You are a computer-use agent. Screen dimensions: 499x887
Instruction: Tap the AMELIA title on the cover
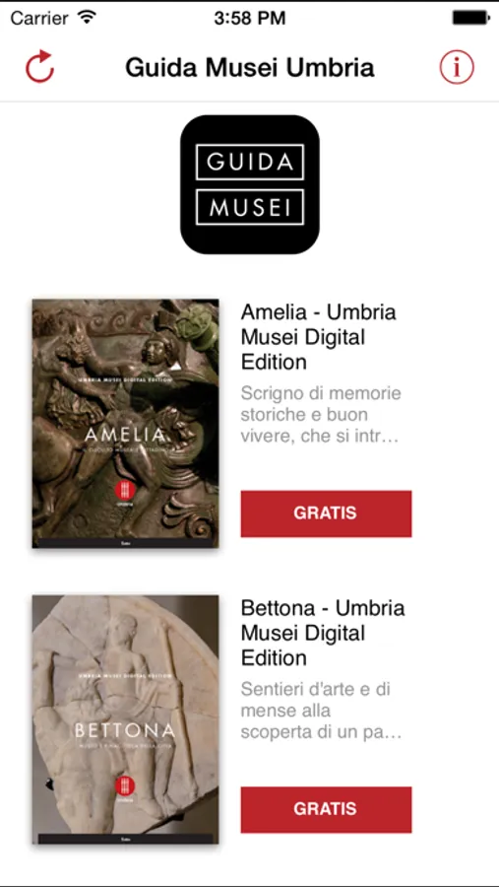[x=125, y=435]
